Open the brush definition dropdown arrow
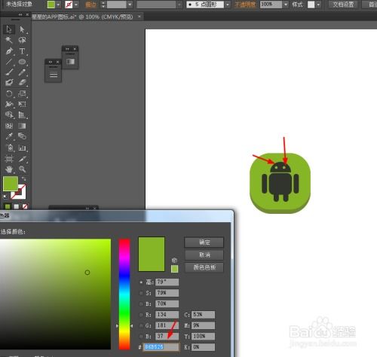Viewport: 377px width, 357px height. (x=227, y=5)
